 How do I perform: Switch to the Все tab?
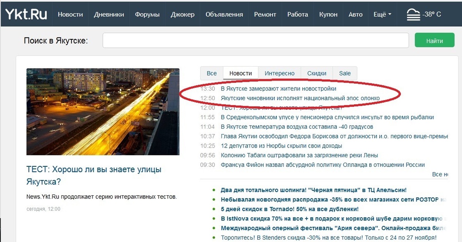(x=212, y=73)
